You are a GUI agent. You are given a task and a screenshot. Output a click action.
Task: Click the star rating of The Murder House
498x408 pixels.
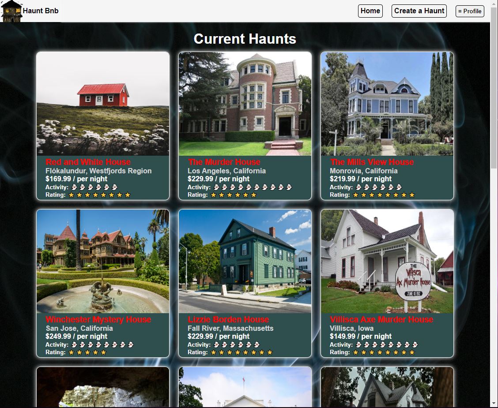[234, 195]
